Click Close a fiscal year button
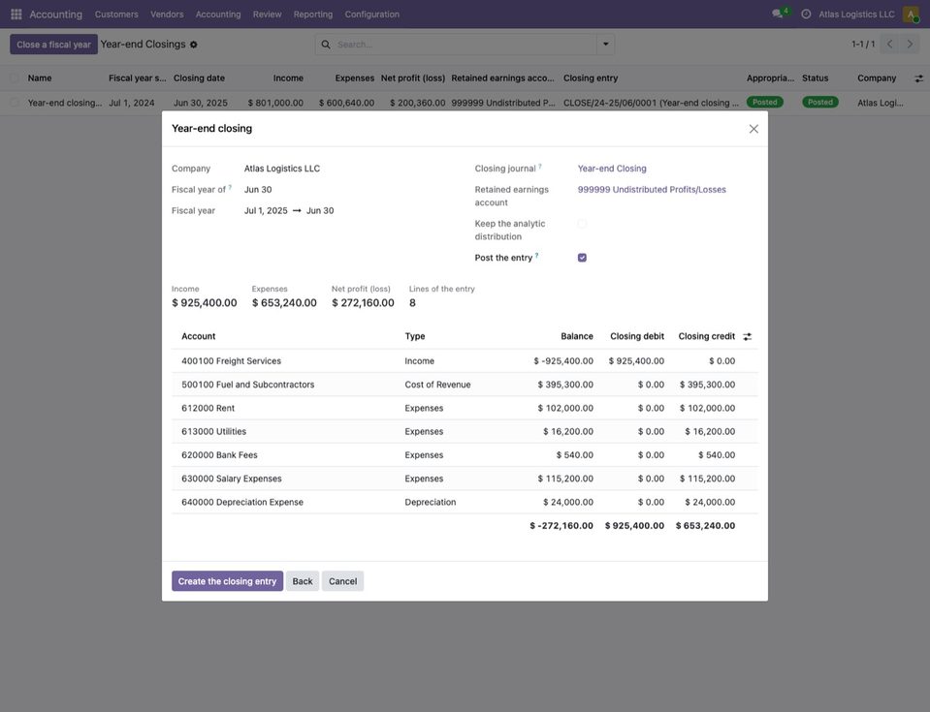930x712 pixels. click(53, 45)
